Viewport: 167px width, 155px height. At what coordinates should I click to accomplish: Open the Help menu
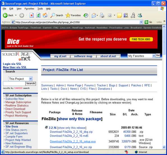tap(48, 9)
